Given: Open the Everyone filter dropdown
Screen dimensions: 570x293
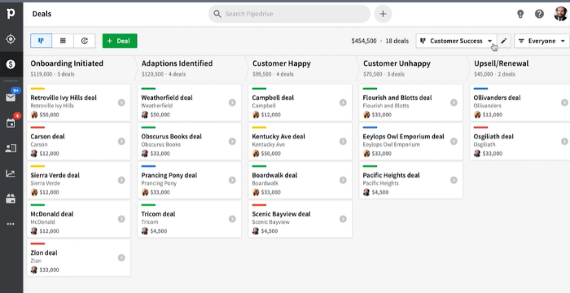Looking at the screenshot, I should coord(541,41).
